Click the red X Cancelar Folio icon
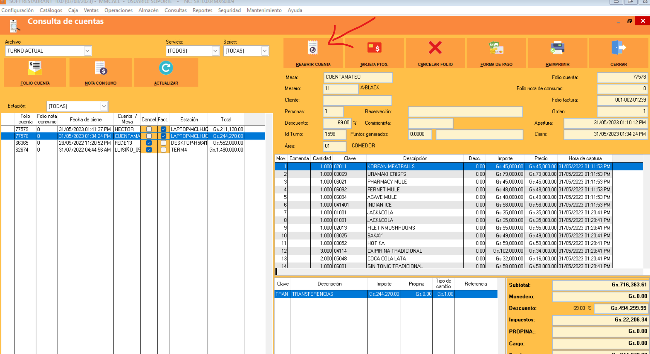Image resolution: width=650 pixels, height=354 pixels. (435, 48)
